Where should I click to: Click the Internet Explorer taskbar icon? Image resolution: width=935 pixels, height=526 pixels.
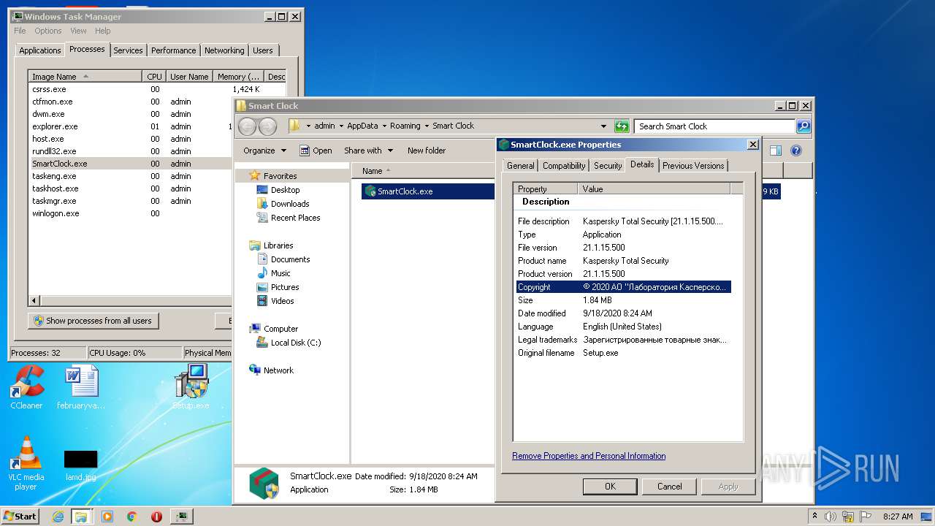tap(58, 517)
